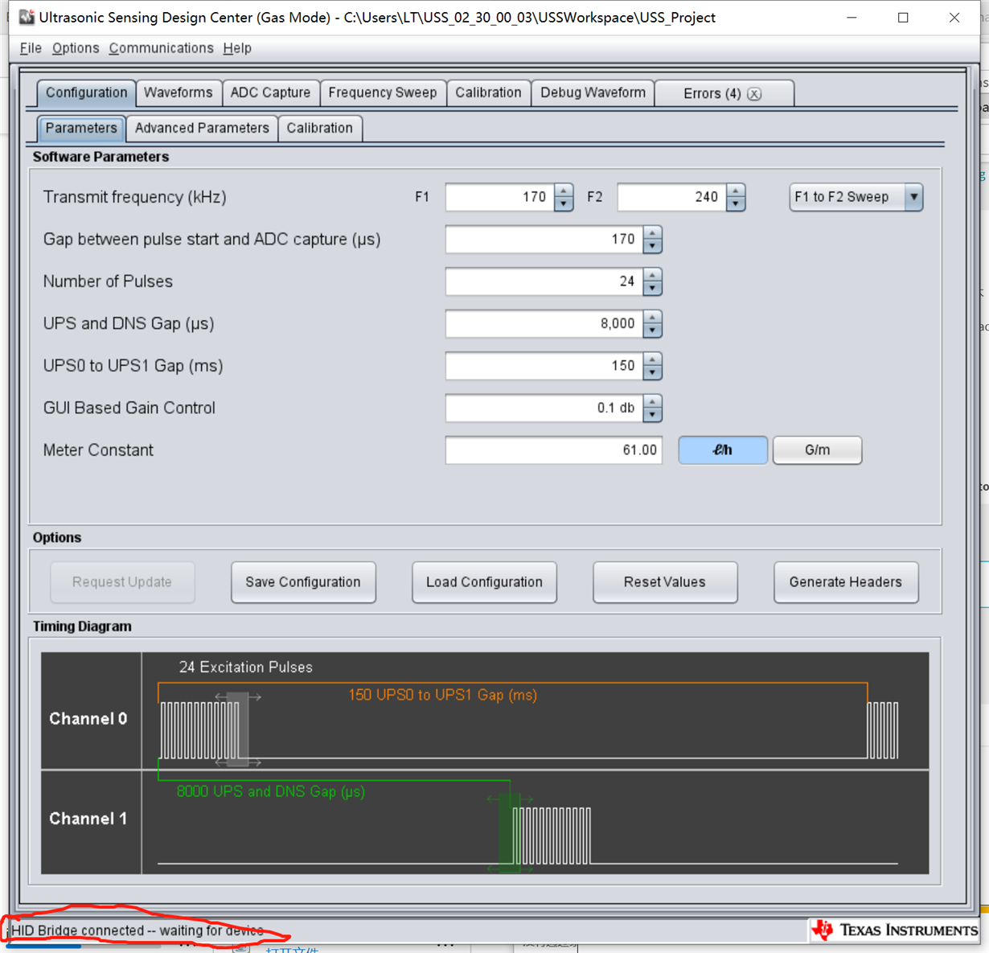Click Load Configuration

point(484,582)
